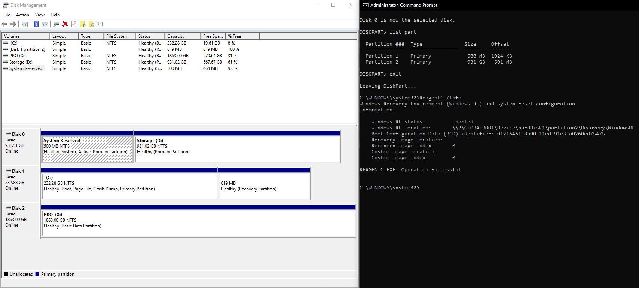Select the PRO (X:) volume drive icon
639x288 pixels.
(6, 56)
